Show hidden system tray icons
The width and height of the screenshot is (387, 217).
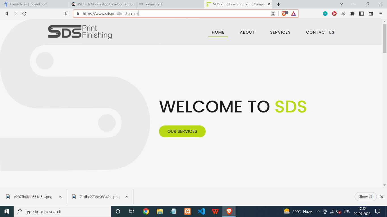click(x=318, y=211)
